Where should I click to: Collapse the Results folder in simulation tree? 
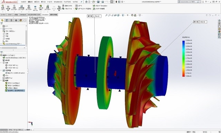(x=1, y=80)
